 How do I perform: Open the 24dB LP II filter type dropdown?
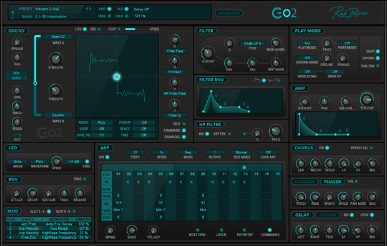pyautogui.click(x=252, y=44)
